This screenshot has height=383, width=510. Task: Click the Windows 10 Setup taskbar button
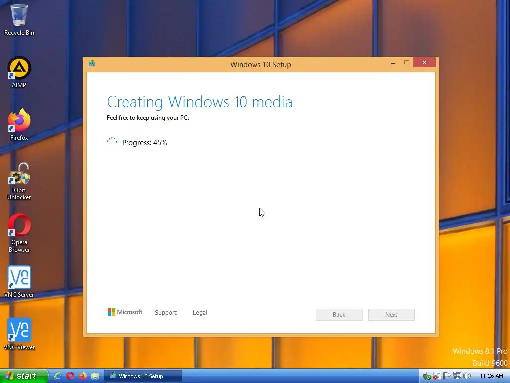point(143,376)
